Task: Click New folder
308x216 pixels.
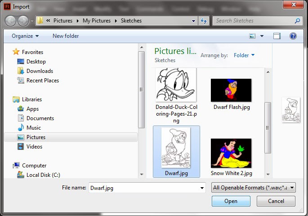Action: pos(66,36)
